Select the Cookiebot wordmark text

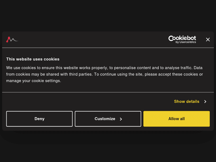point(182,38)
